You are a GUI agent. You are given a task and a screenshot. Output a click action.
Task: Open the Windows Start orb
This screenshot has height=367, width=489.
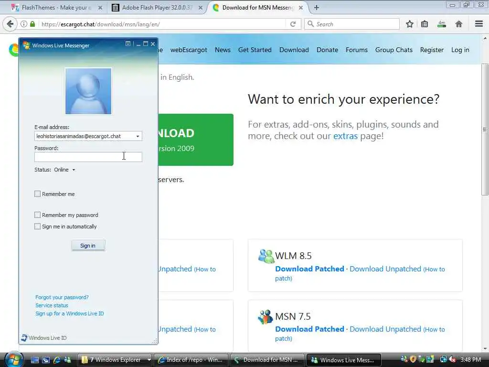13,359
